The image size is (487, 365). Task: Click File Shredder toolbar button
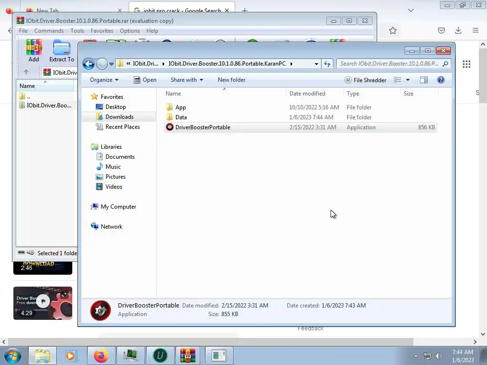[366, 80]
